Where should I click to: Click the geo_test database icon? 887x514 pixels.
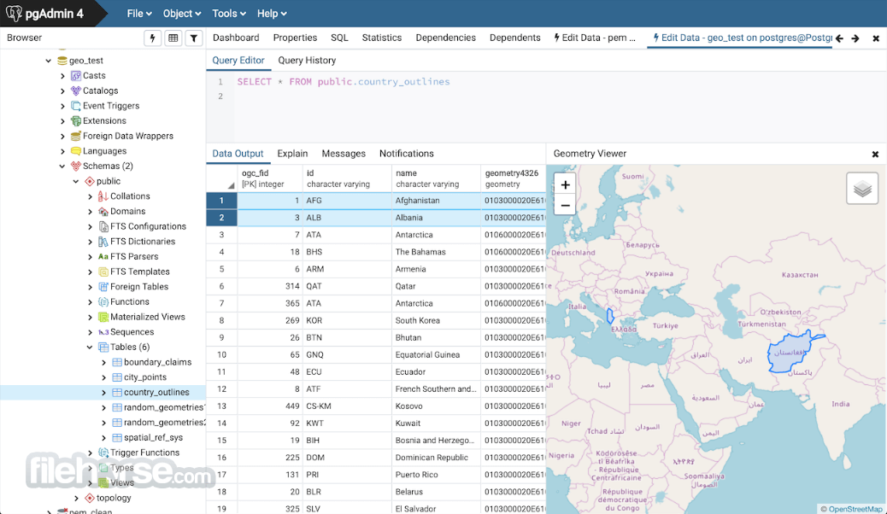pos(62,61)
